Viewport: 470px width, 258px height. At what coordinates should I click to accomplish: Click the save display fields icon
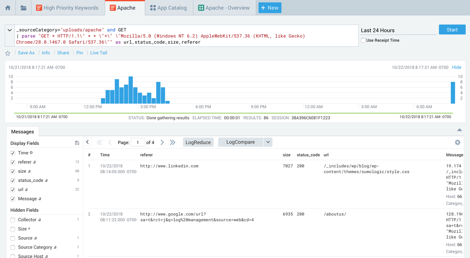point(77,143)
